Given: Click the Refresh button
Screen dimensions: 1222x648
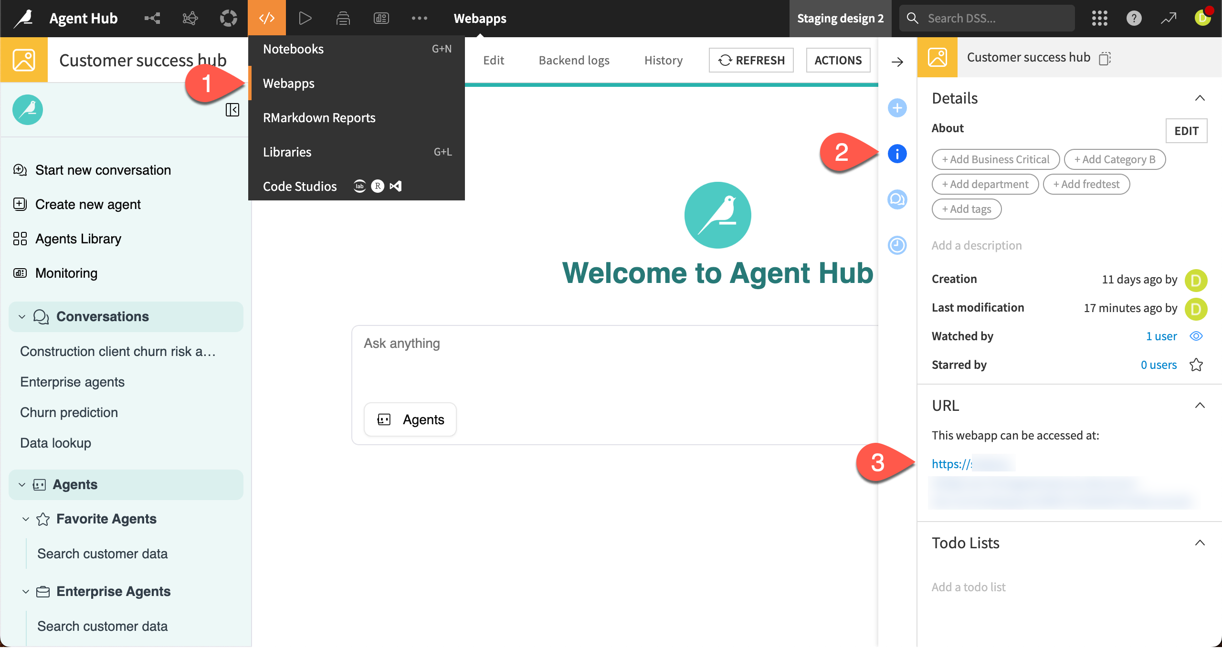Looking at the screenshot, I should click(x=750, y=60).
